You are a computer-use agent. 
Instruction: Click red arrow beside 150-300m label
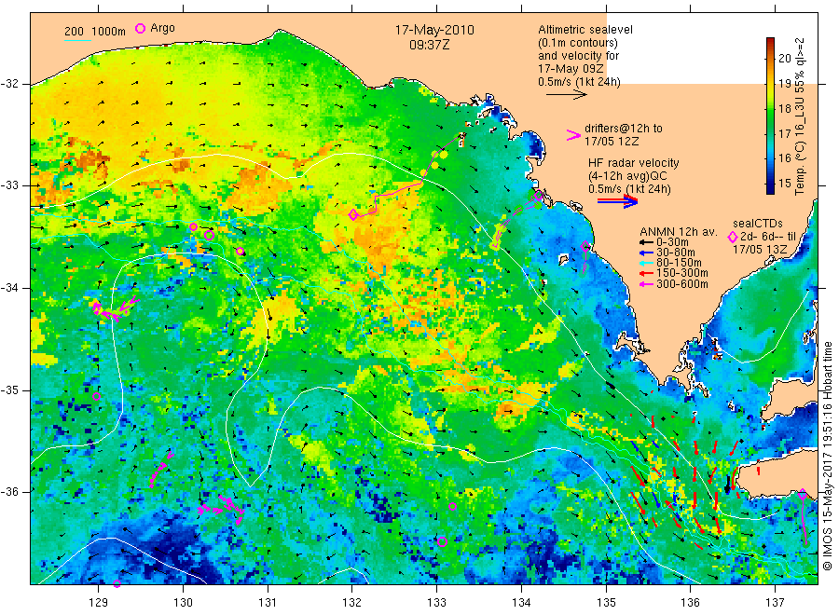pyautogui.click(x=646, y=273)
